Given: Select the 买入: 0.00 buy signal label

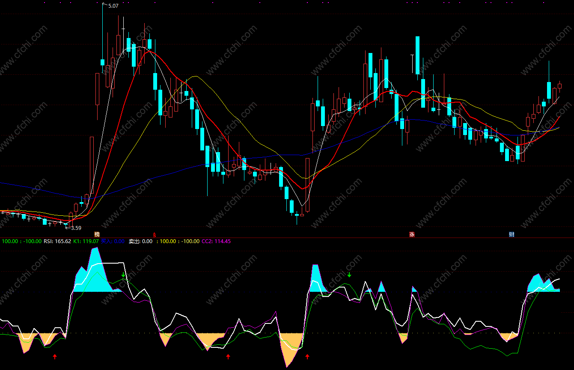Looking at the screenshot, I should [x=113, y=241].
